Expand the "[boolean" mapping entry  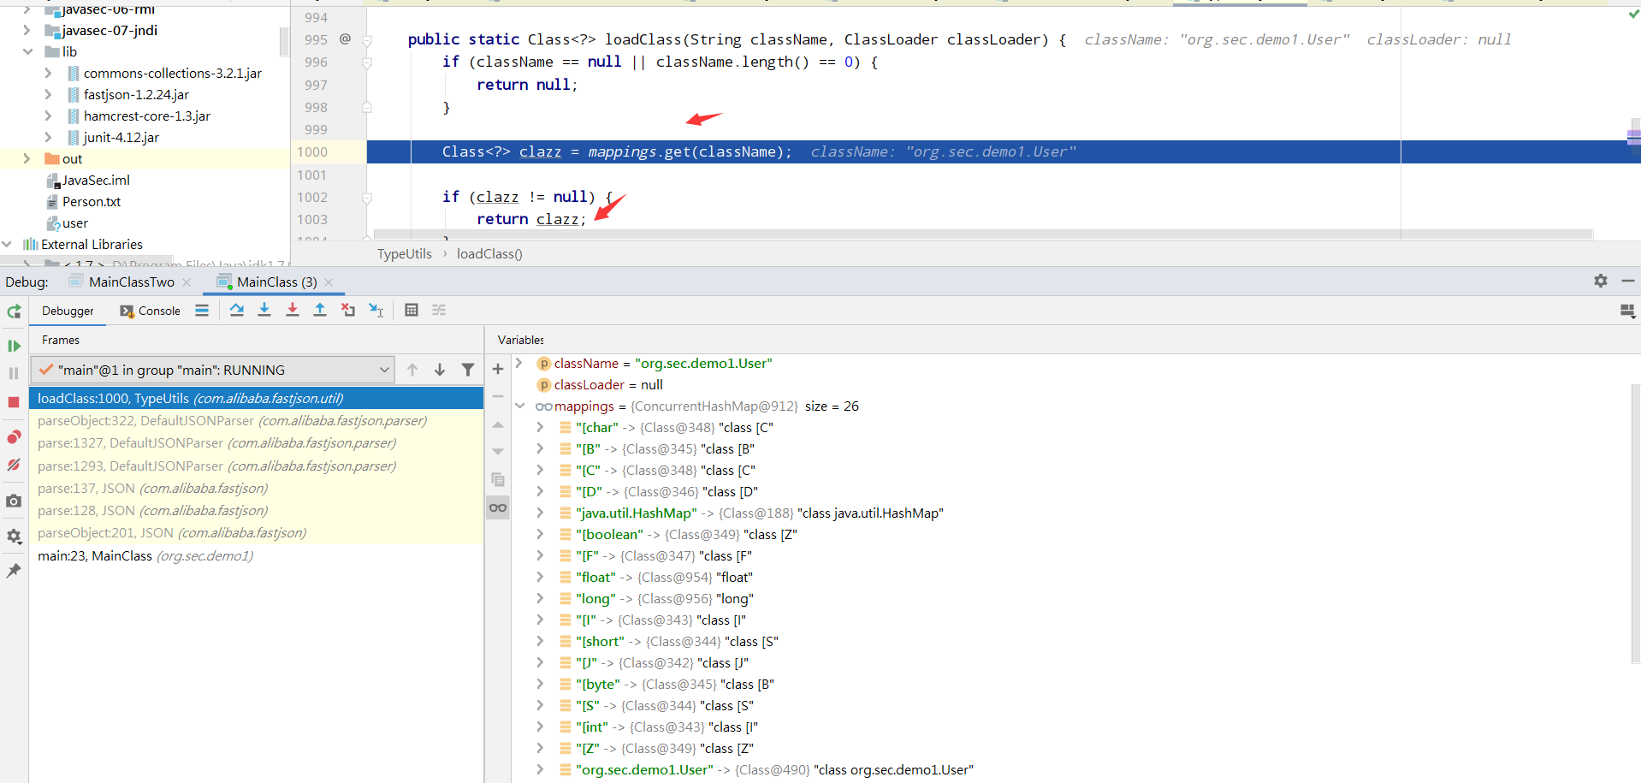540,534
